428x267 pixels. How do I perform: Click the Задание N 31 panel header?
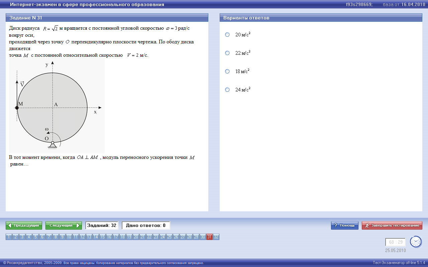107,18
